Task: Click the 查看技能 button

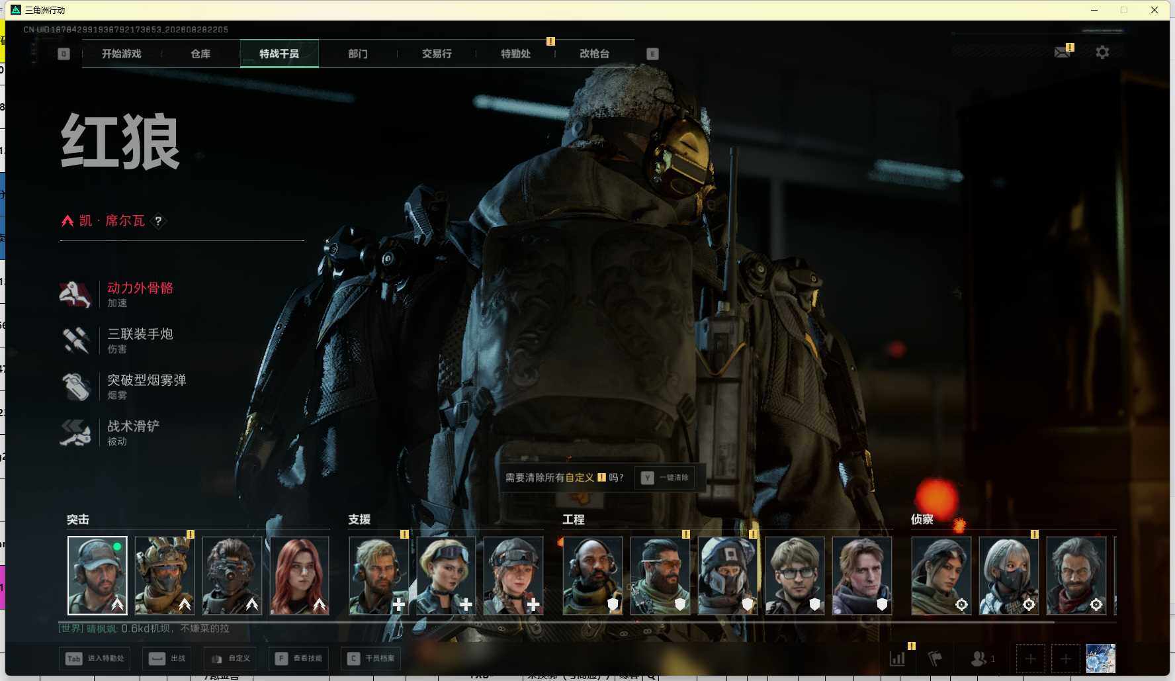Action: pyautogui.click(x=299, y=658)
